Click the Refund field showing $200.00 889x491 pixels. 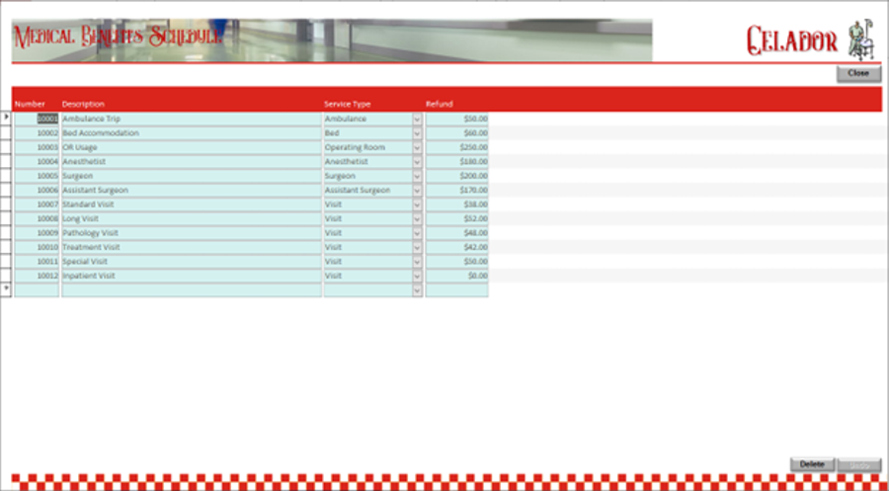coord(457,176)
